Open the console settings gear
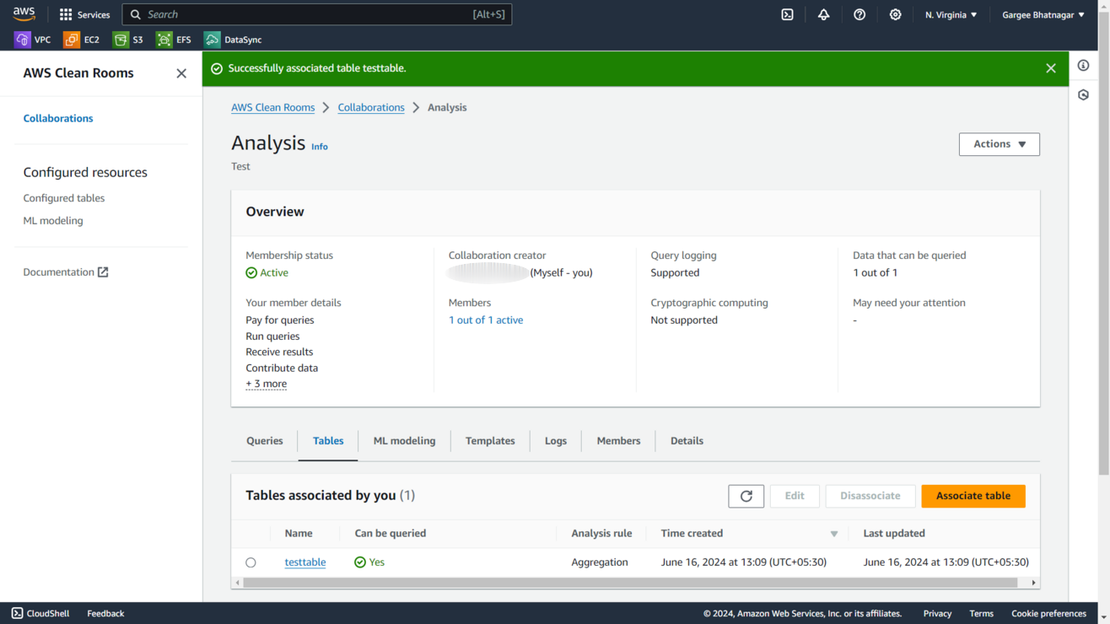 pos(896,14)
